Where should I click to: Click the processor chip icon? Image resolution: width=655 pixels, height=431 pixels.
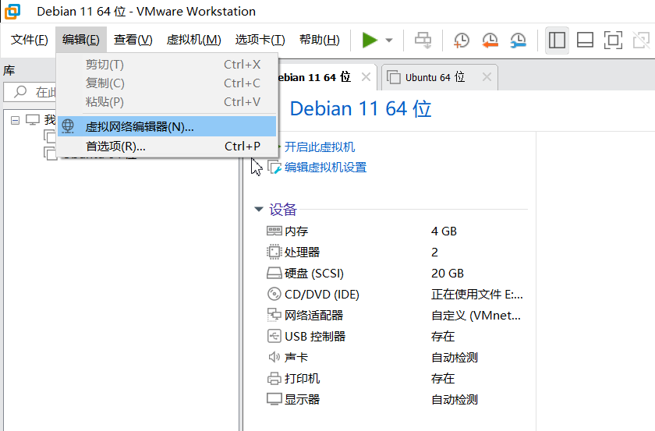(x=274, y=252)
